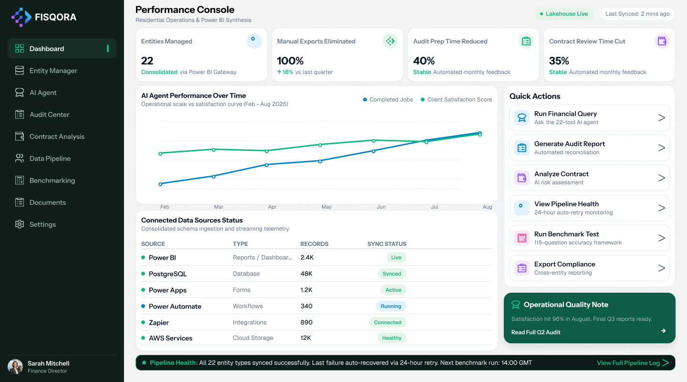Click the Benchmarking grid icon

pos(20,180)
